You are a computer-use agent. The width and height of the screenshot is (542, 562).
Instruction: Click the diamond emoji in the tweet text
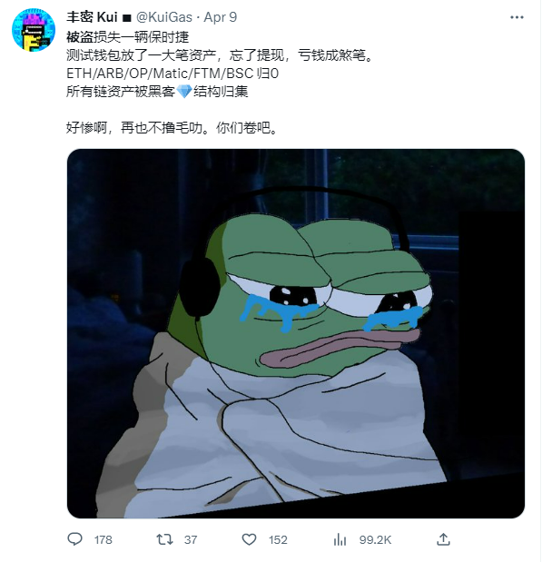[x=184, y=92]
